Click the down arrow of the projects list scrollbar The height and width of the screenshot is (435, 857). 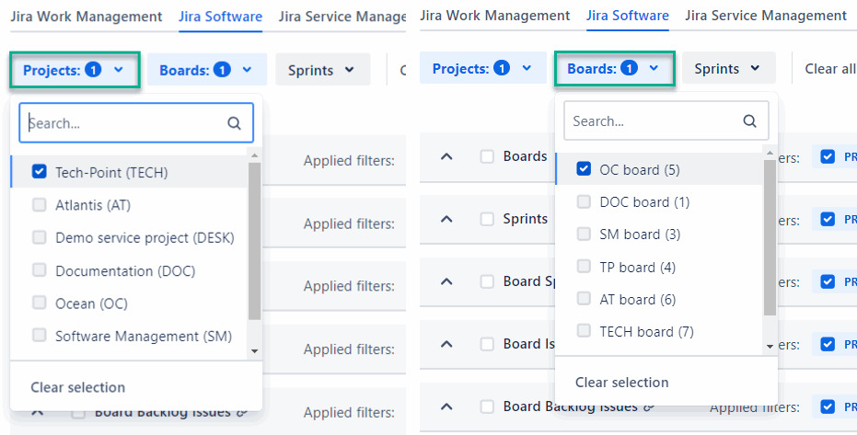[255, 350]
